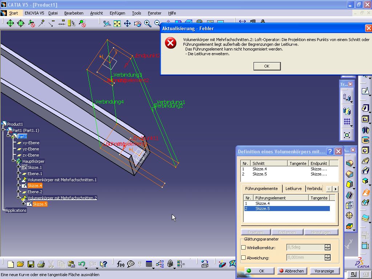Image resolution: width=372 pixels, height=279 pixels.
Task: Select the Sketcher tool icon on right toolbar
Action: [365, 91]
